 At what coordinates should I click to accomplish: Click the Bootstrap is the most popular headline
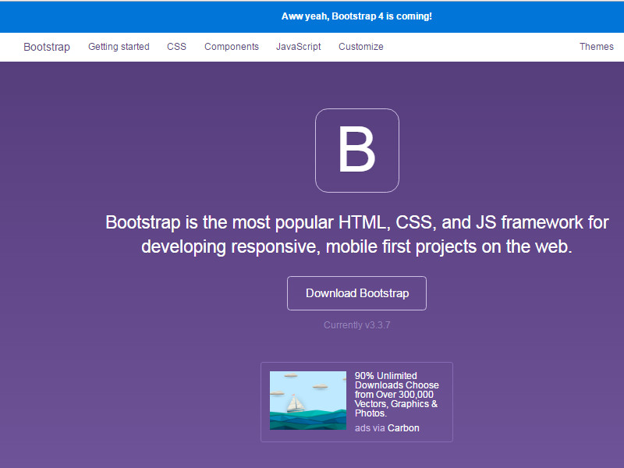coord(357,234)
